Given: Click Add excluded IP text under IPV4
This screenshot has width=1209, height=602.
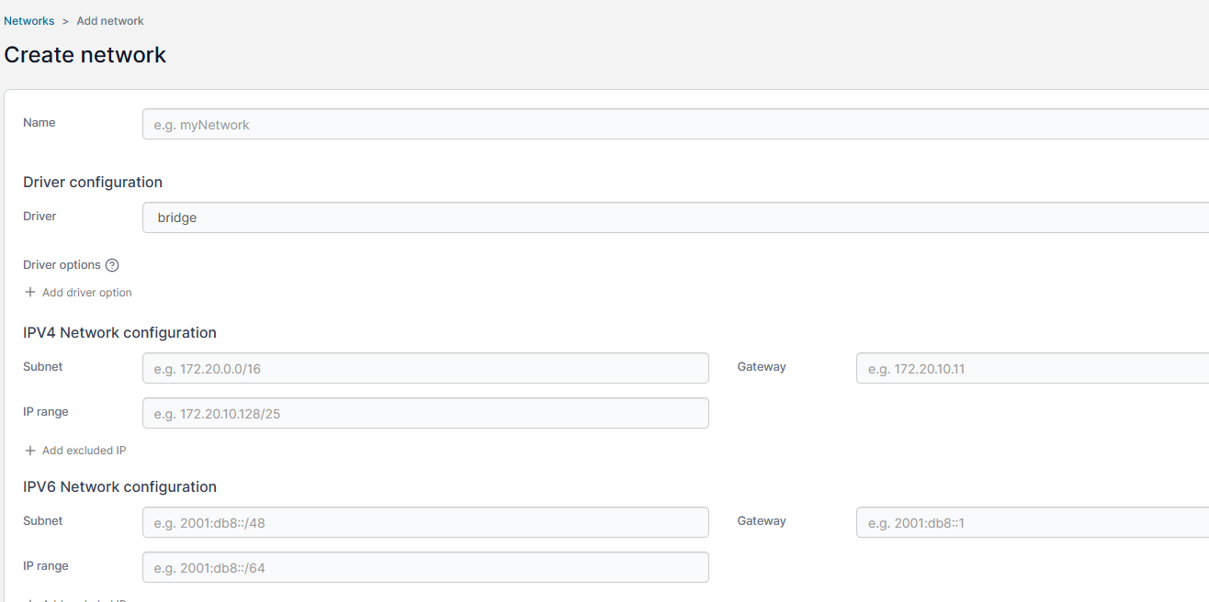Looking at the screenshot, I should 84,451.
